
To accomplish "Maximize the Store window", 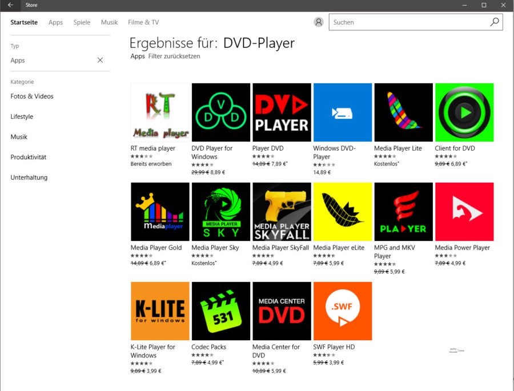I will coord(484,5).
